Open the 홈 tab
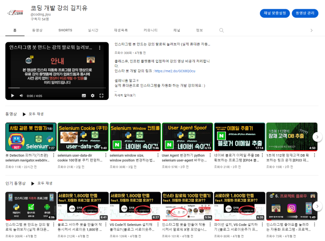The height and width of the screenshot is (241, 325). click(x=15, y=30)
